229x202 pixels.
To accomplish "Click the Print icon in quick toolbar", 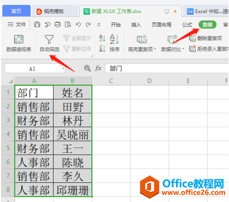I will pyautogui.click(x=58, y=25).
